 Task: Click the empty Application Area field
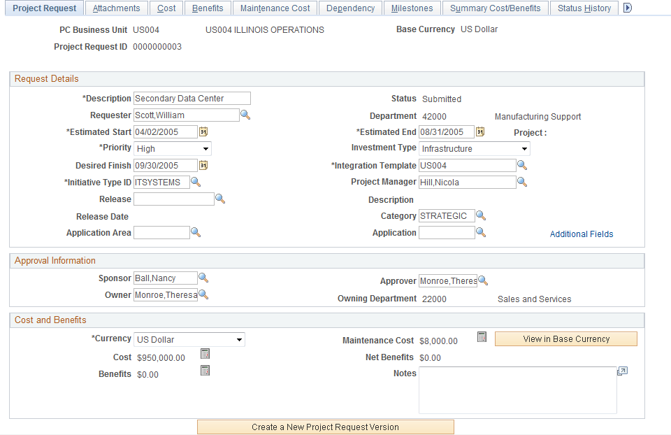point(161,232)
